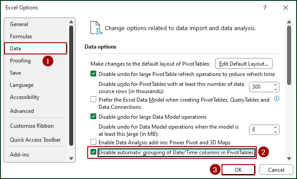Confirm changes with the OK button
297x179 pixels.
click(238, 170)
